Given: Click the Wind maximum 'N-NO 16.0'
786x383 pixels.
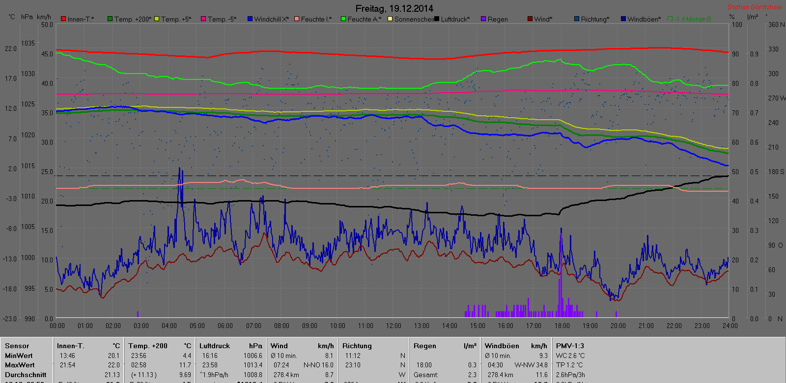Looking at the screenshot, I should pos(318,365).
